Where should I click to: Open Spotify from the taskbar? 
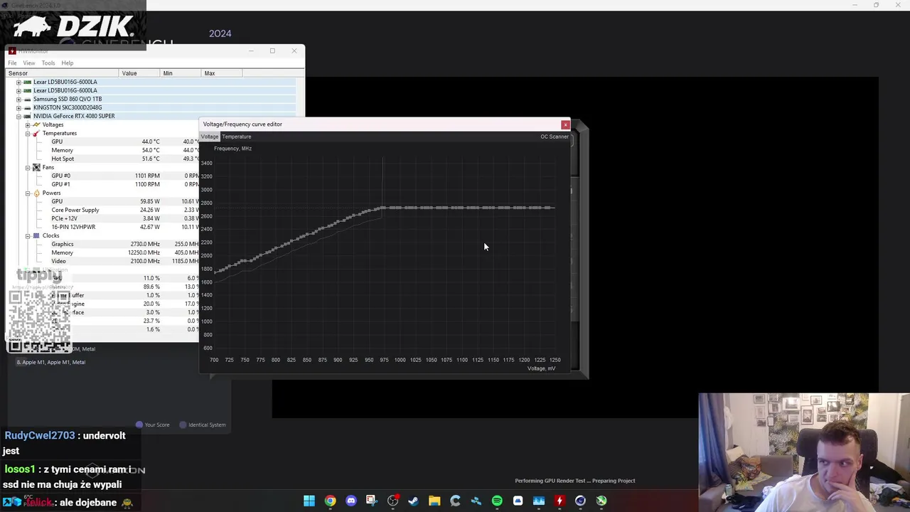click(x=497, y=501)
